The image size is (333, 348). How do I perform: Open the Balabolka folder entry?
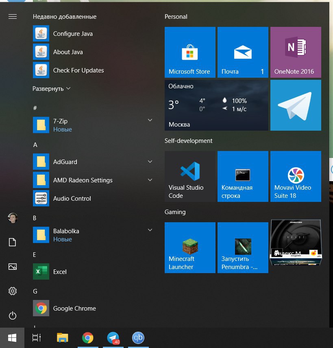click(93, 235)
